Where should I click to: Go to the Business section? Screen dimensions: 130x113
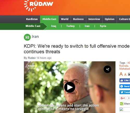click(x=78, y=19)
